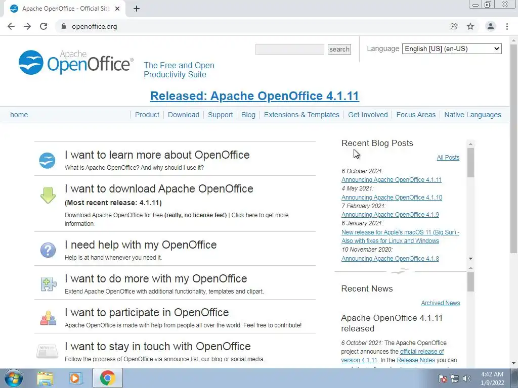Open the Product menu item

[x=147, y=115]
